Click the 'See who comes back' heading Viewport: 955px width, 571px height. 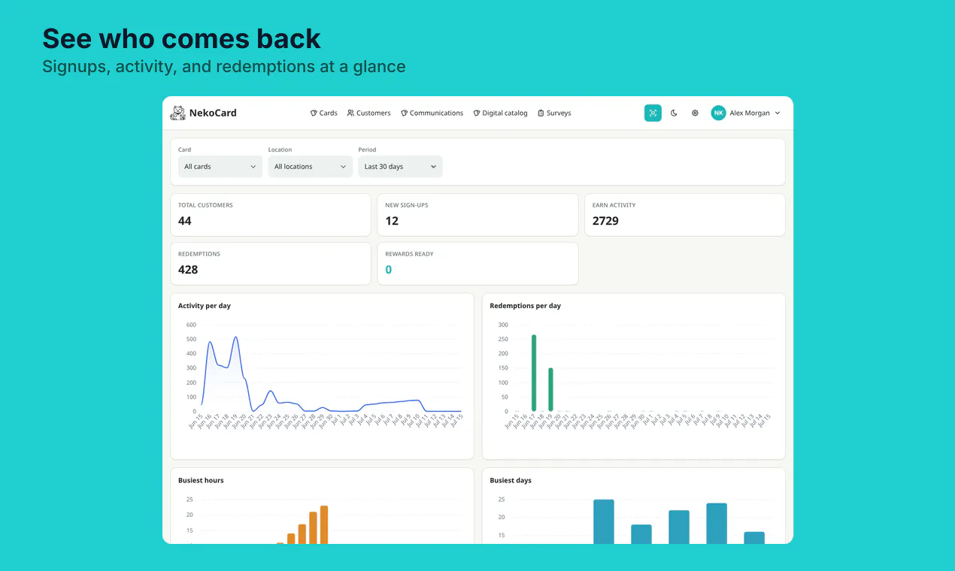181,38
